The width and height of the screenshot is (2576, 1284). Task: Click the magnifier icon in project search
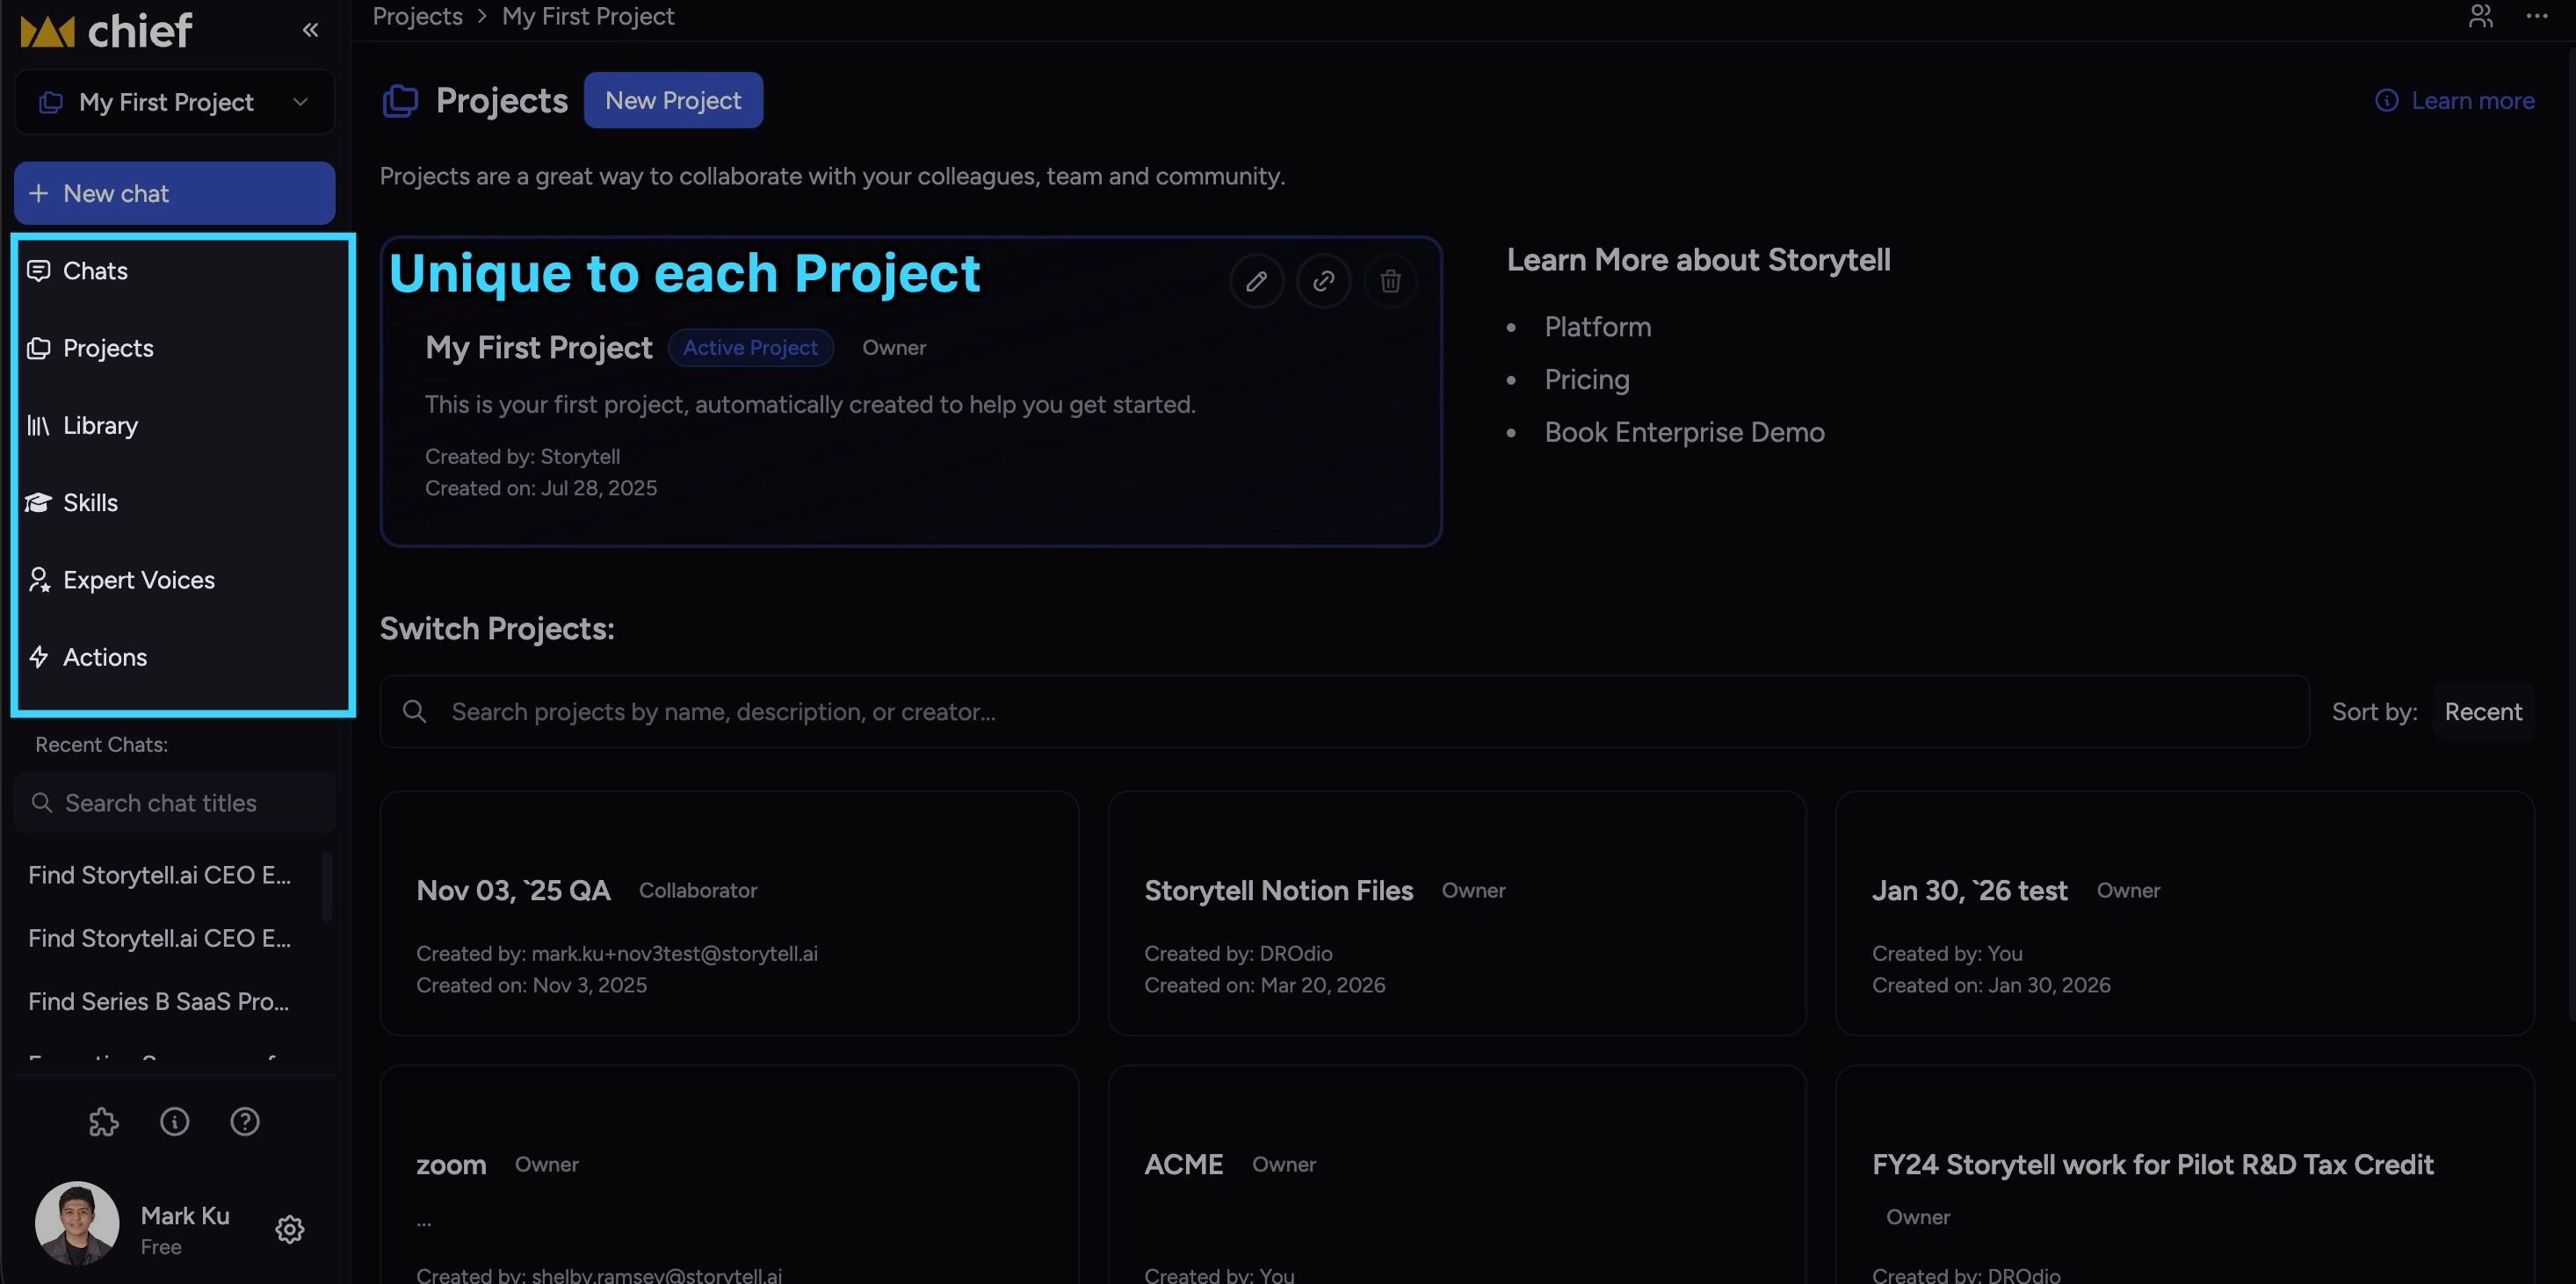(x=414, y=711)
